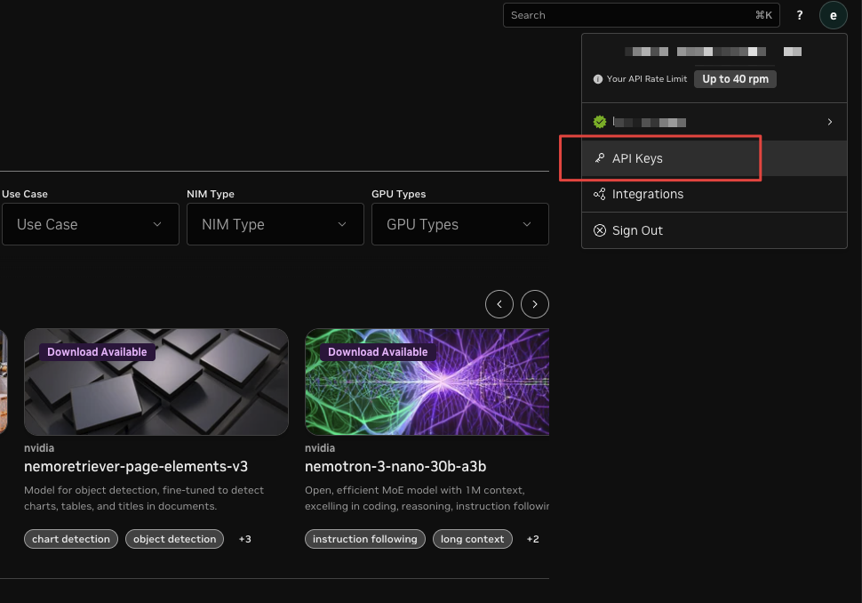
Task: Go to next carousel slide arrow
Action: (x=534, y=304)
